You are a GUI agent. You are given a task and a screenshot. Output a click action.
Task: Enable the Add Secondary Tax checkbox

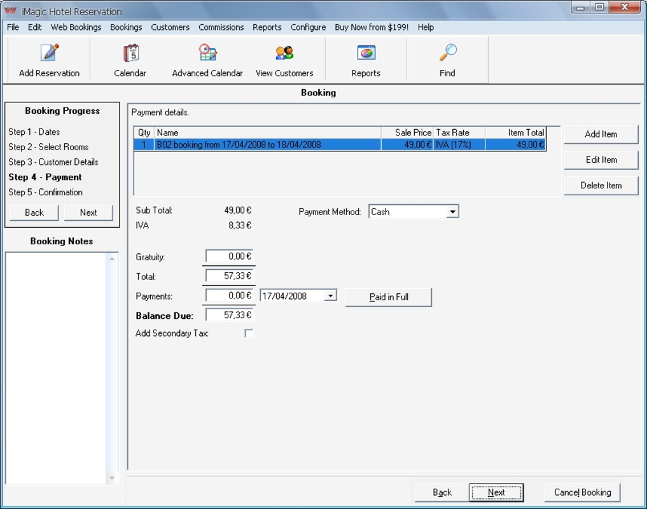click(249, 333)
